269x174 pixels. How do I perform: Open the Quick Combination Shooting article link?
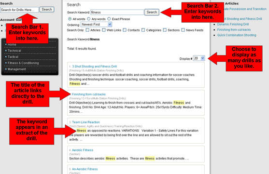coord(237,35)
